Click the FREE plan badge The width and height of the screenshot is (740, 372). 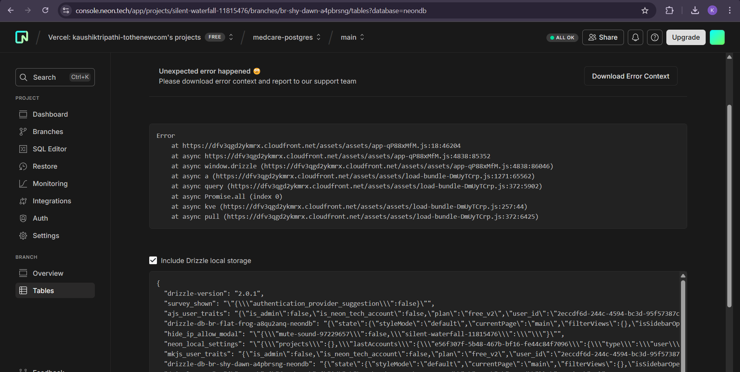pyautogui.click(x=215, y=37)
